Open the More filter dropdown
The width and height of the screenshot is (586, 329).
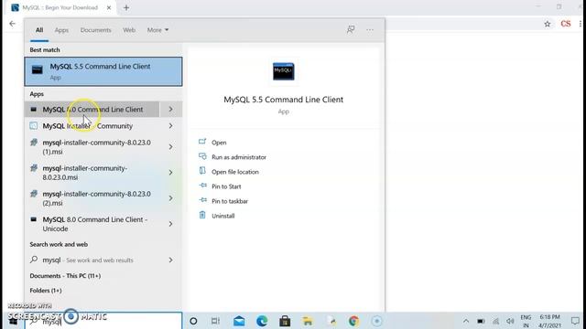(x=157, y=30)
